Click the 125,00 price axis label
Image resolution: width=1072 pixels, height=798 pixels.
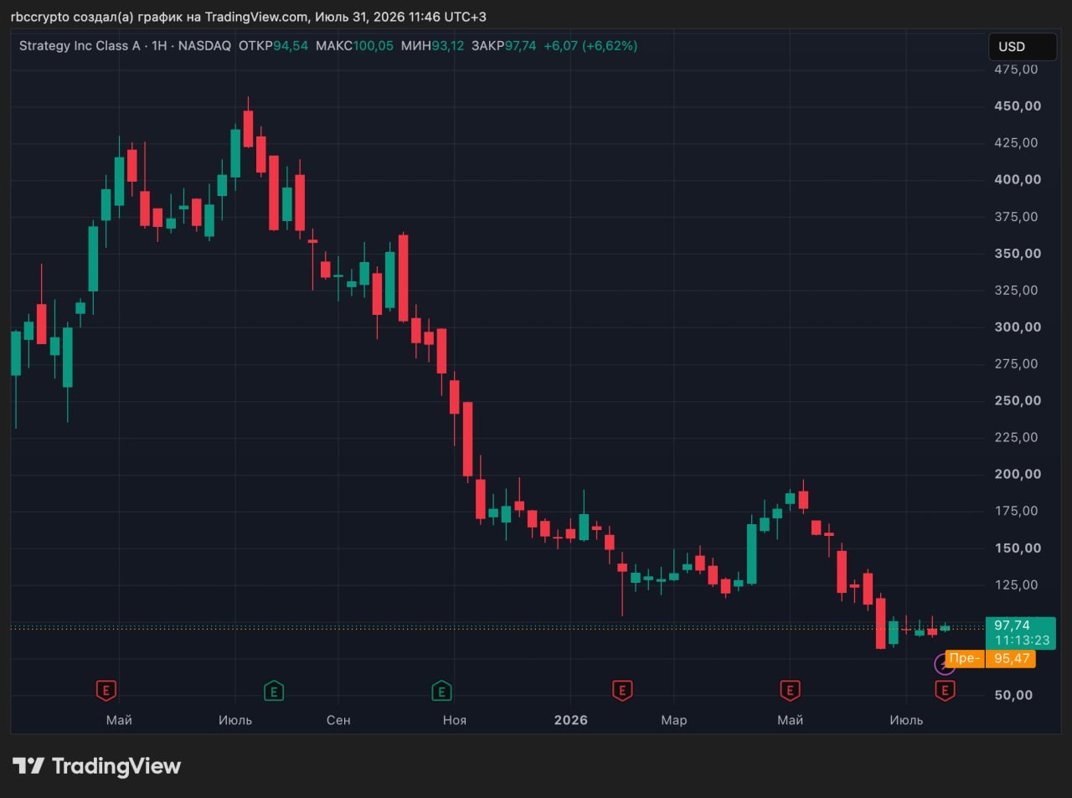[x=1018, y=585]
